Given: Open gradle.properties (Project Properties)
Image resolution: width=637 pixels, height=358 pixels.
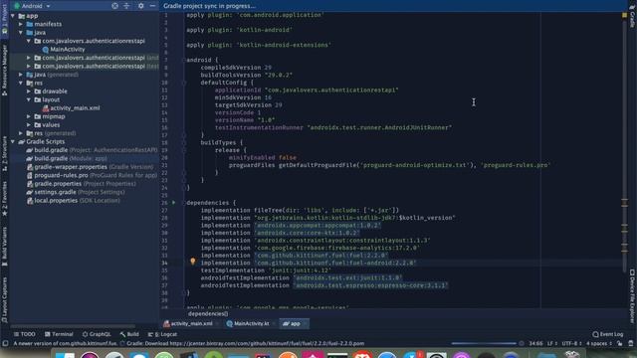Looking at the screenshot, I should tap(81, 183).
